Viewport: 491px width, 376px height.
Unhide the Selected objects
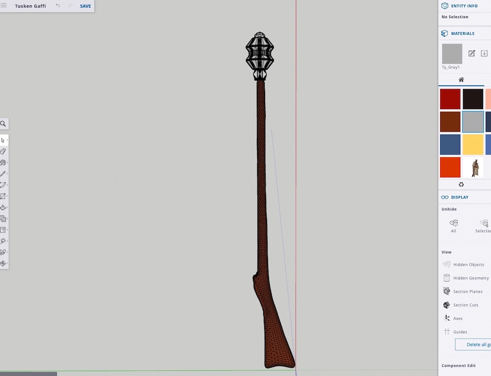(x=484, y=226)
